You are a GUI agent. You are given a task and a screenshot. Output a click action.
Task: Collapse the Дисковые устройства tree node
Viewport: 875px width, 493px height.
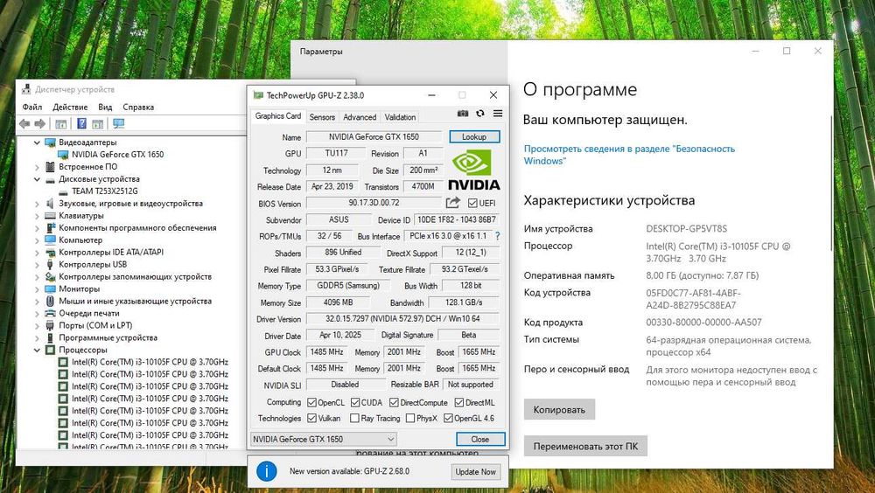(x=37, y=179)
